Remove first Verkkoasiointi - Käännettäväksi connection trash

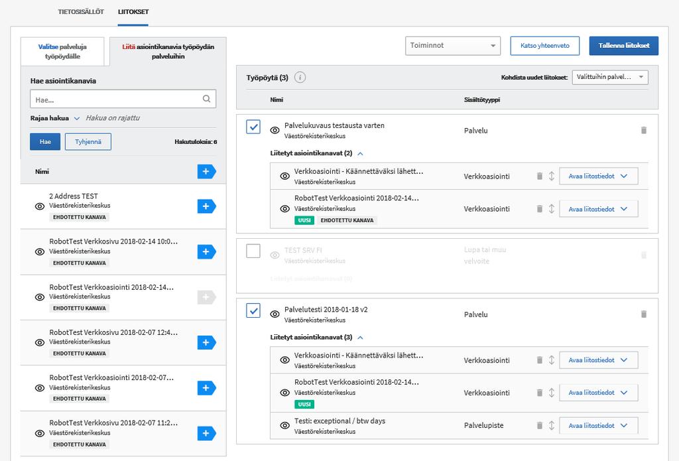point(540,176)
